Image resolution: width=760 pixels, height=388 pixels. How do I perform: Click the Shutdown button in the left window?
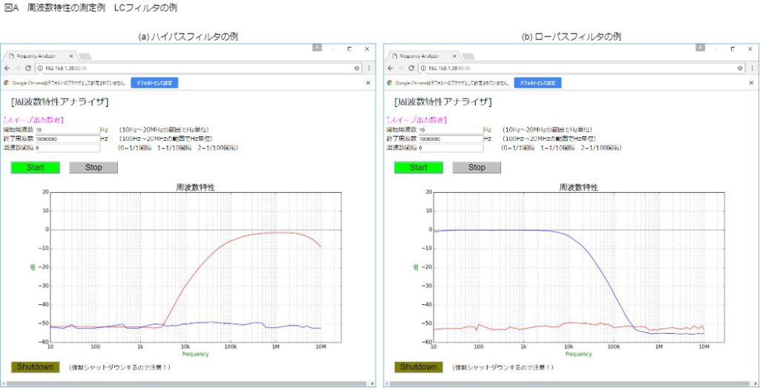pos(35,366)
